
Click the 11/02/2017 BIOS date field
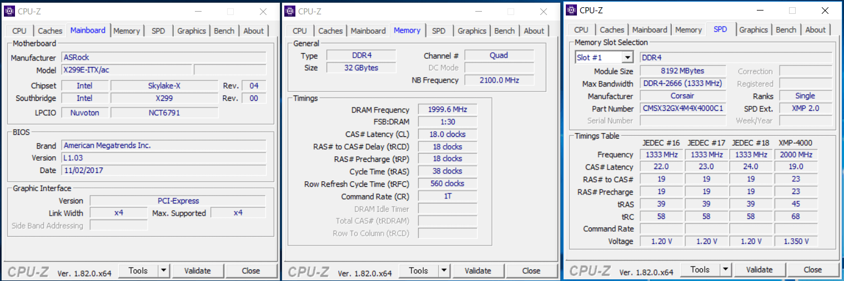(164, 170)
